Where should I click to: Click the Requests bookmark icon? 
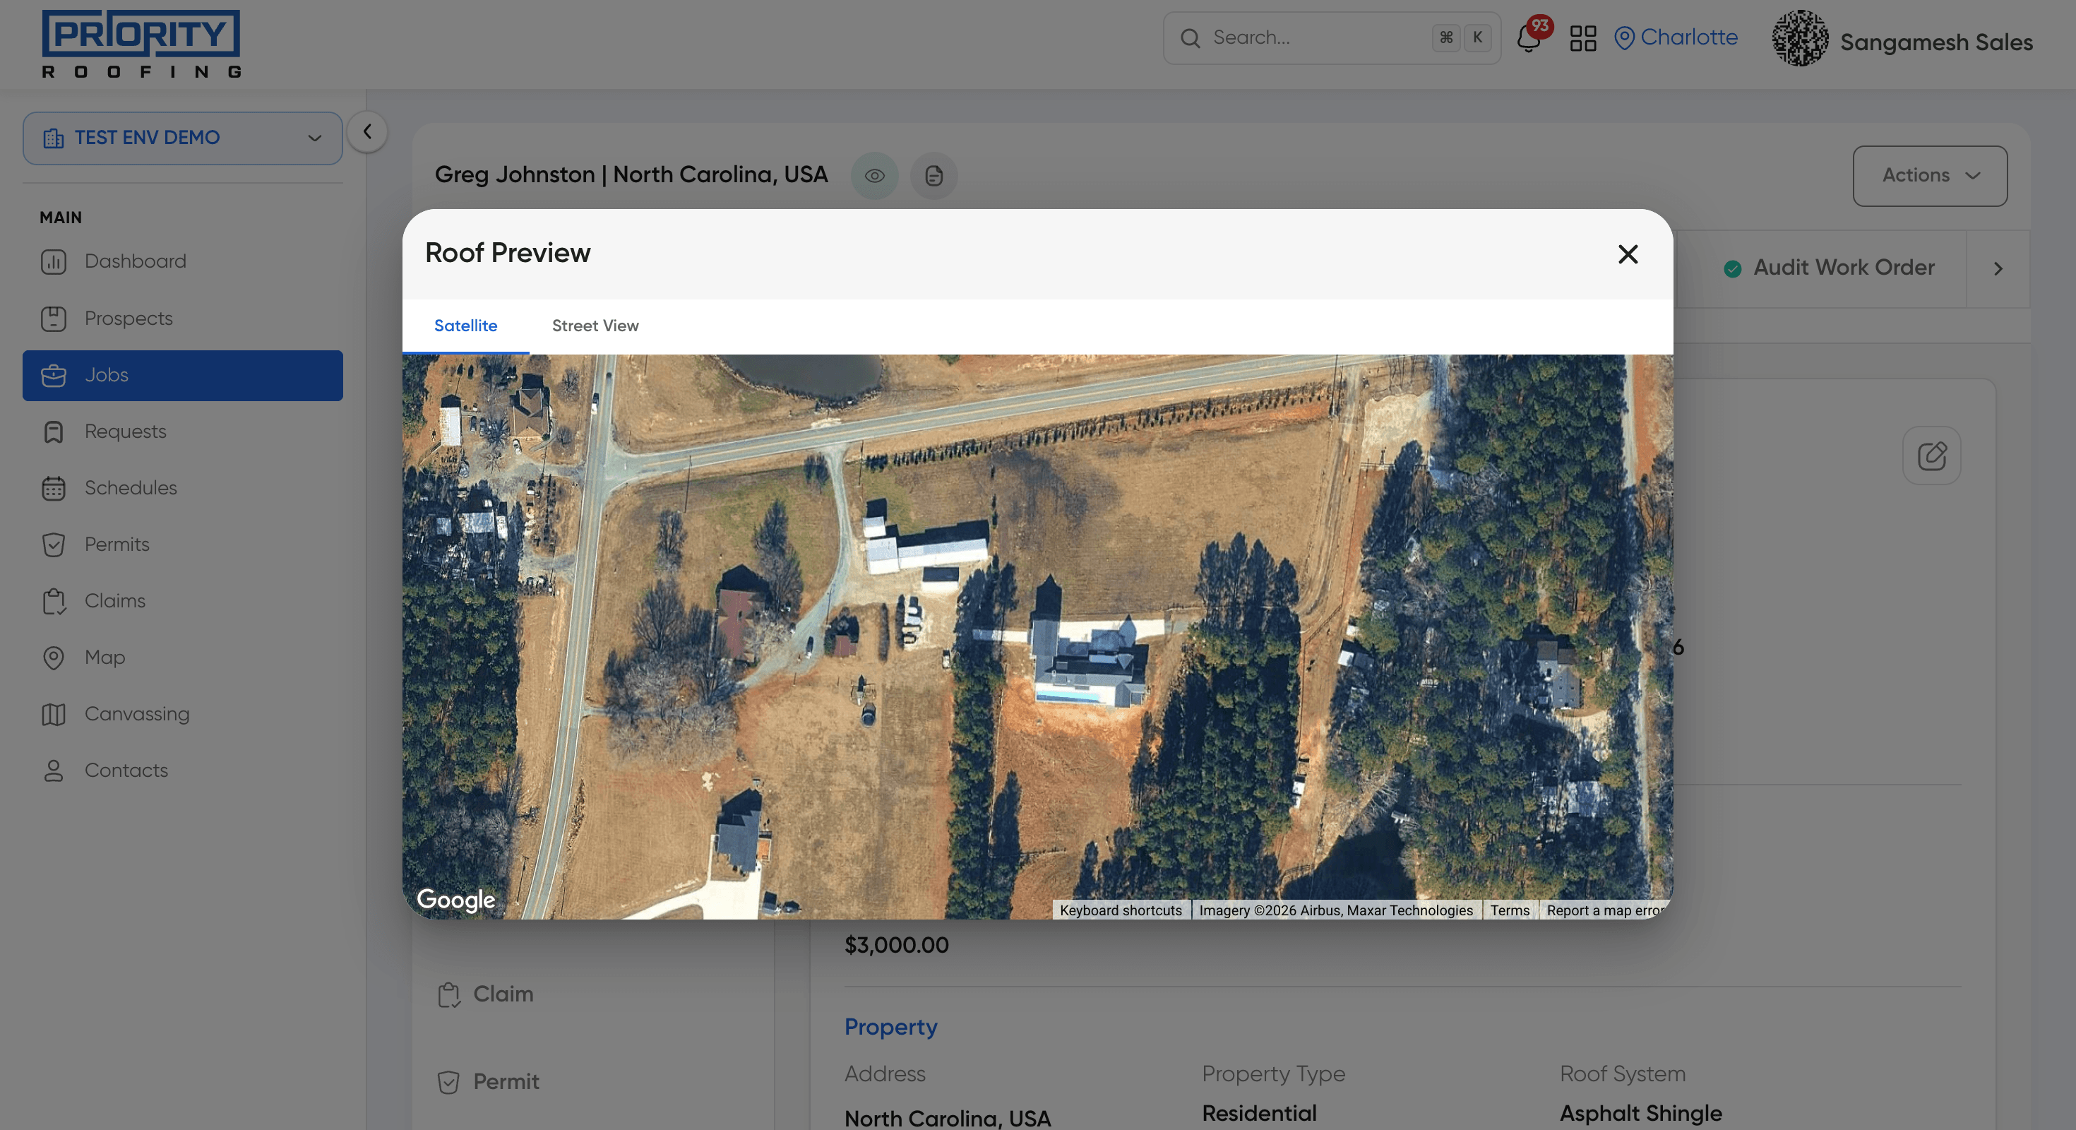(x=53, y=432)
